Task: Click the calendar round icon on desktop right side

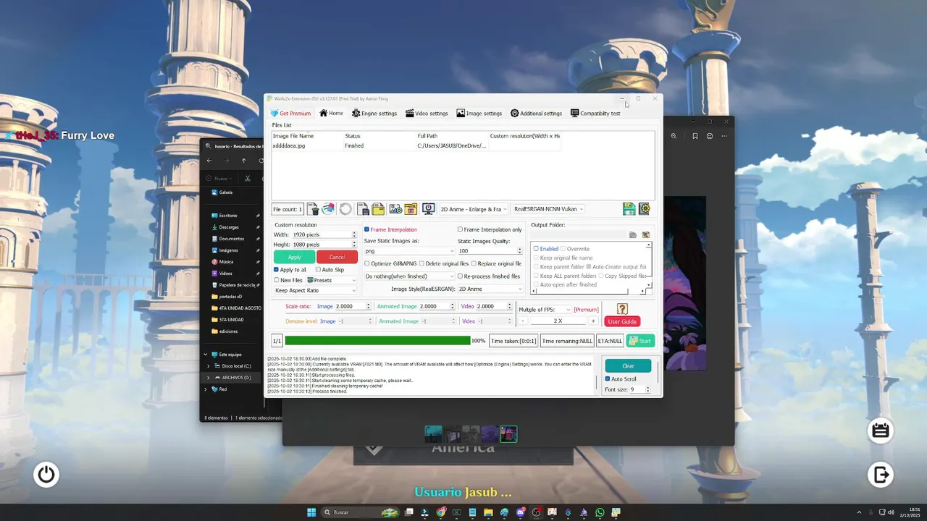Action: click(x=881, y=431)
